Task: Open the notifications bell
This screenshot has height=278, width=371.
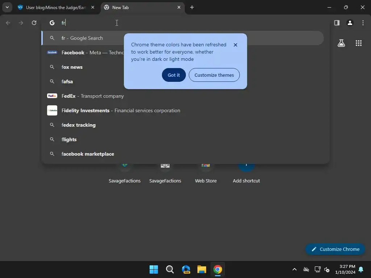Action: point(361,269)
